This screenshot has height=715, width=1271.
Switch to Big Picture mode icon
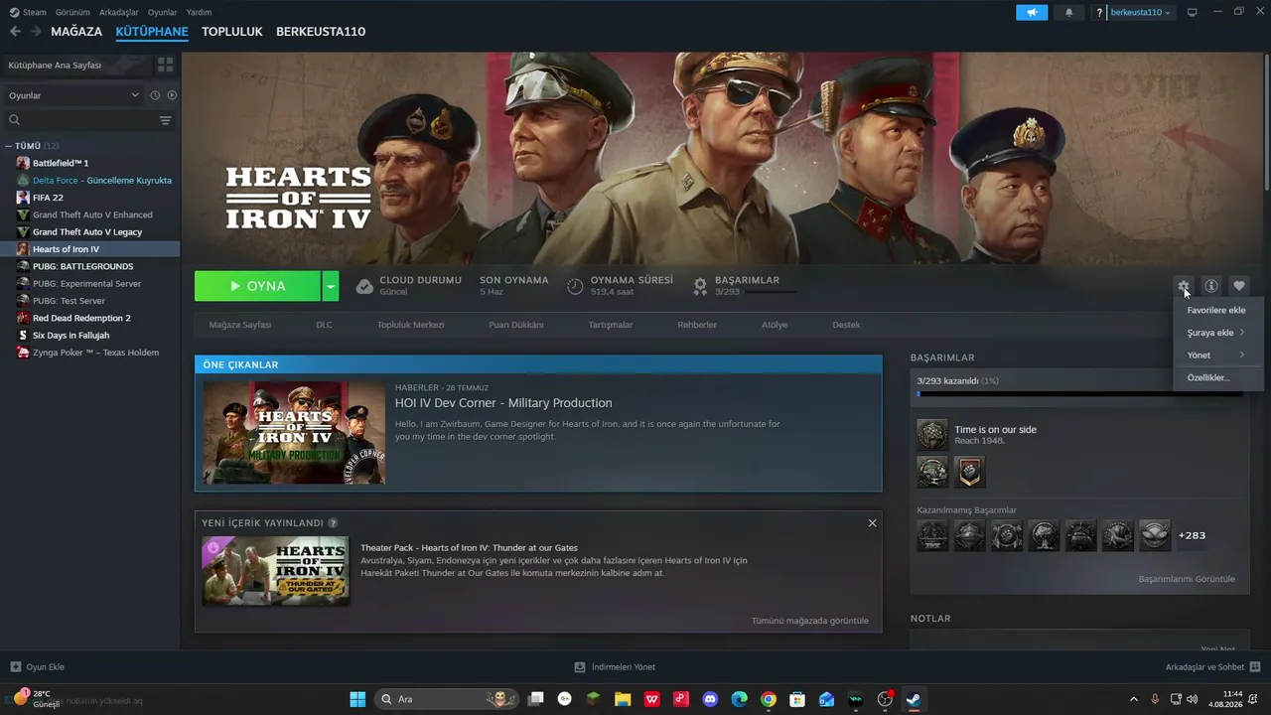coord(1193,12)
